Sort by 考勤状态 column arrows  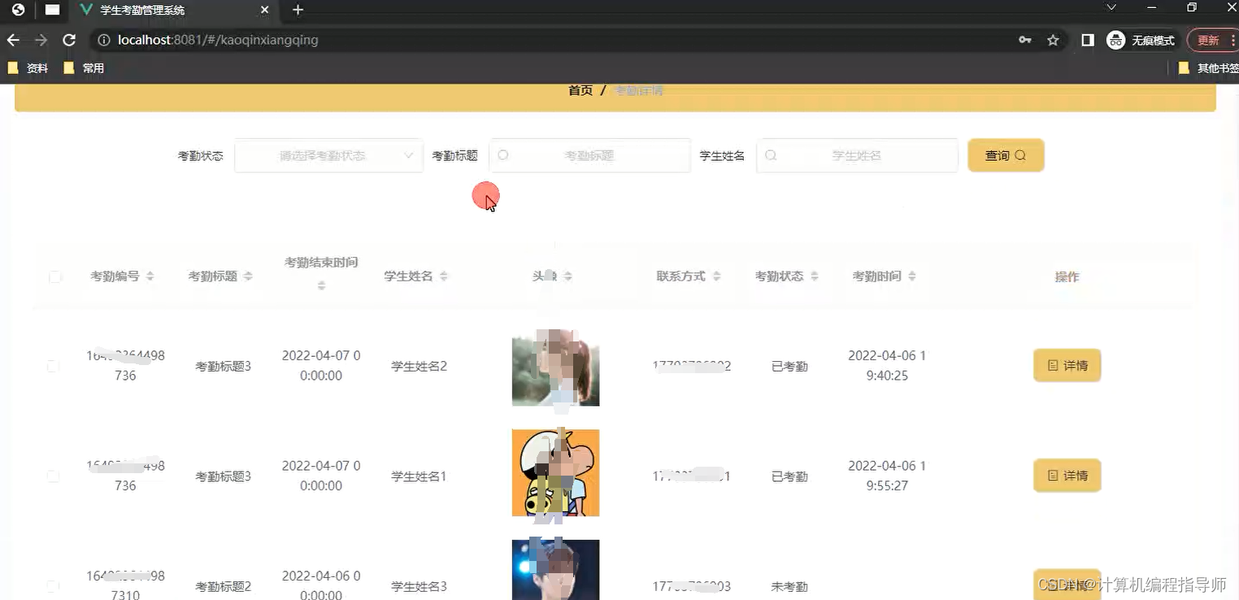tap(814, 276)
